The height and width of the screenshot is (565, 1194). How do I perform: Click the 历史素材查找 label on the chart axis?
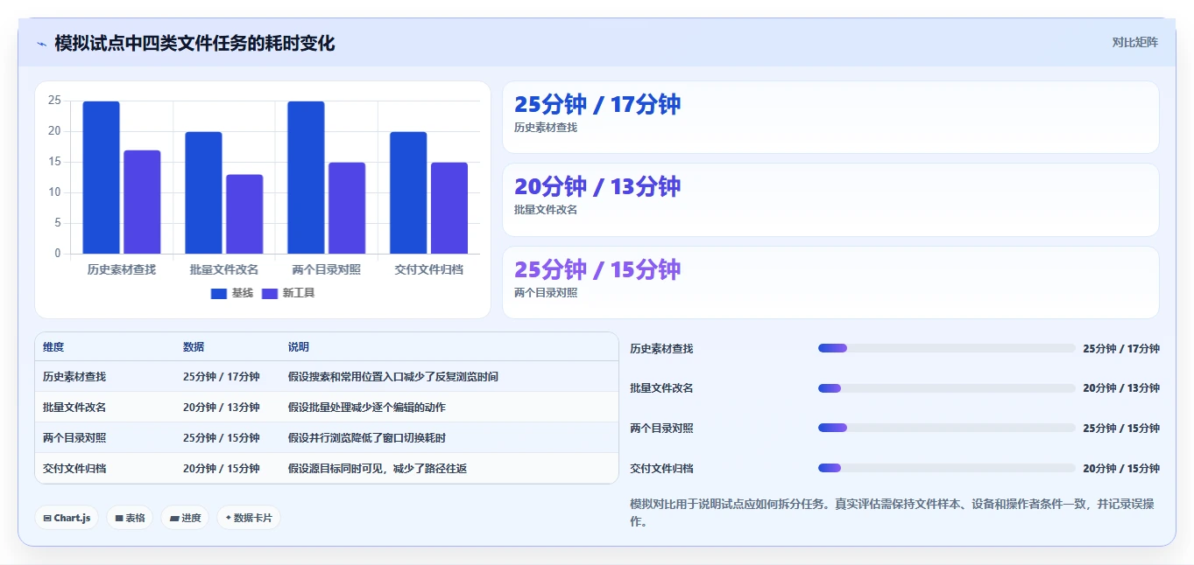[122, 269]
